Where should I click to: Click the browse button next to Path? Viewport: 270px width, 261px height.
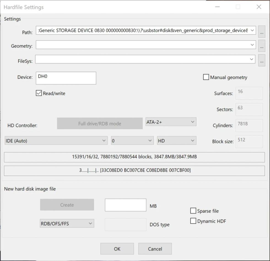coord(261,32)
